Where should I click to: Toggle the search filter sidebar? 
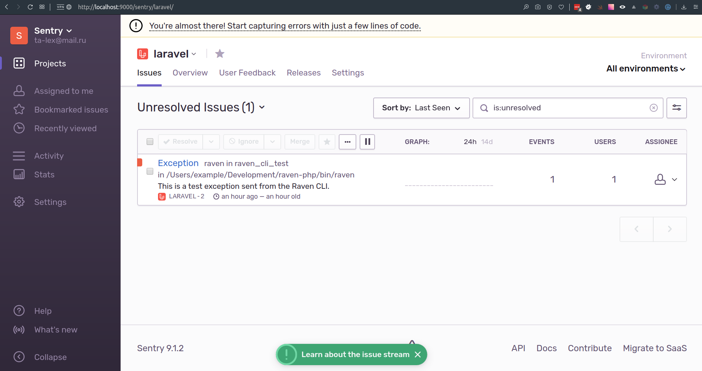point(677,108)
